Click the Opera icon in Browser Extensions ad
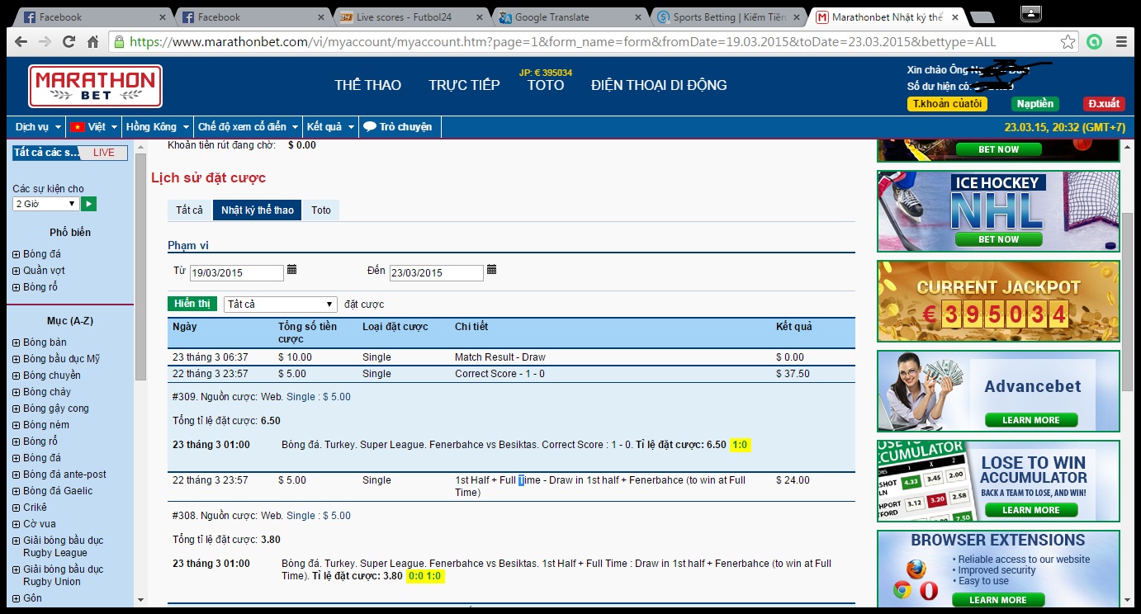The image size is (1141, 614). (x=929, y=590)
